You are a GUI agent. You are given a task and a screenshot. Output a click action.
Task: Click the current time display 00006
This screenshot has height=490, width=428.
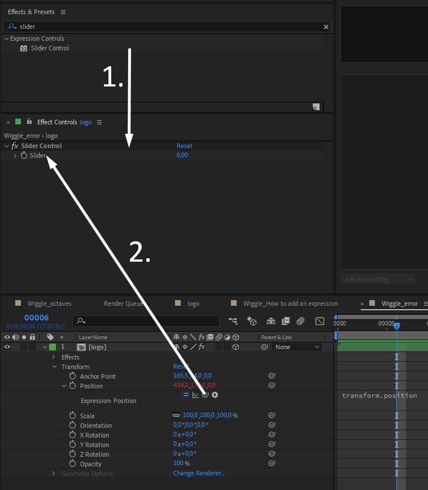(x=36, y=318)
